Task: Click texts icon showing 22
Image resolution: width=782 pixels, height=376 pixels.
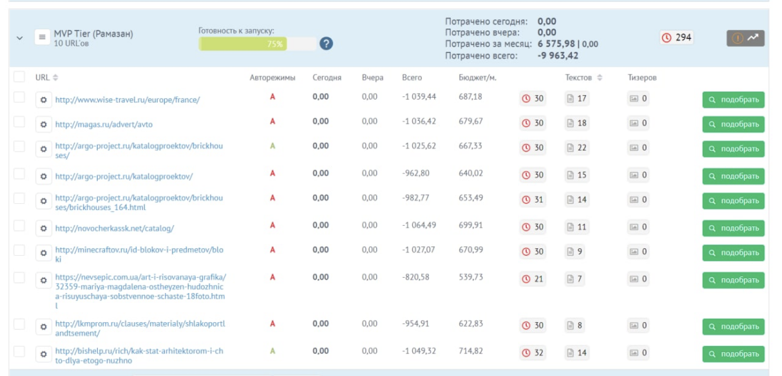Action: click(x=577, y=147)
